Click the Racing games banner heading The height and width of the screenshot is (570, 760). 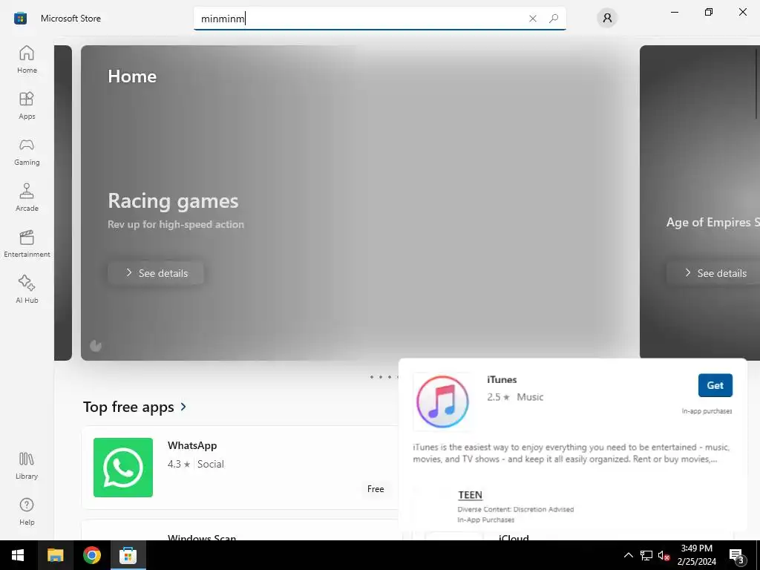pos(173,200)
